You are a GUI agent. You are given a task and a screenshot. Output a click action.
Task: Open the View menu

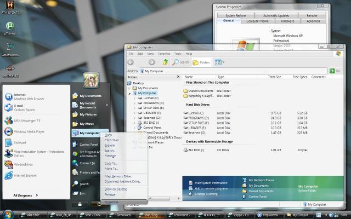pyautogui.click(x=150, y=54)
